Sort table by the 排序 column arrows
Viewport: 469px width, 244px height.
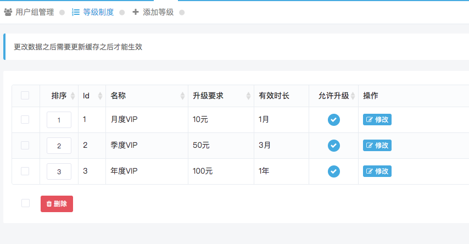[x=72, y=96]
